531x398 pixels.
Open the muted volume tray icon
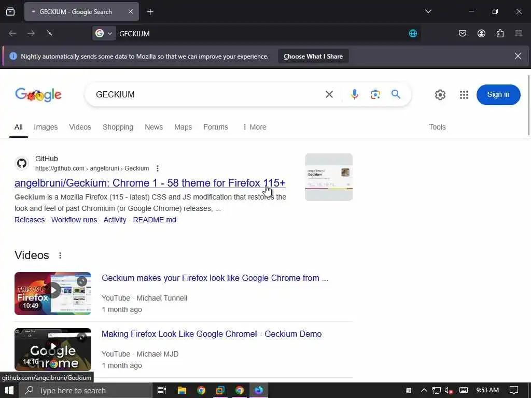[x=449, y=390]
